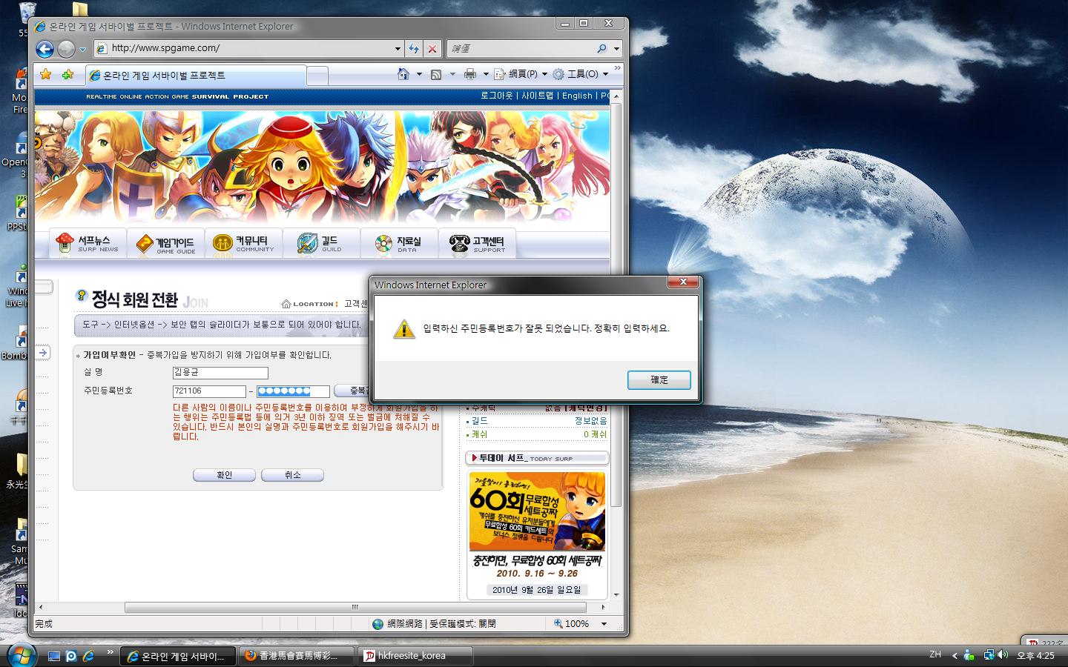The width and height of the screenshot is (1068, 667).
Task: Switch to the hkfreesite_korea taskbar button
Action: coord(415,656)
